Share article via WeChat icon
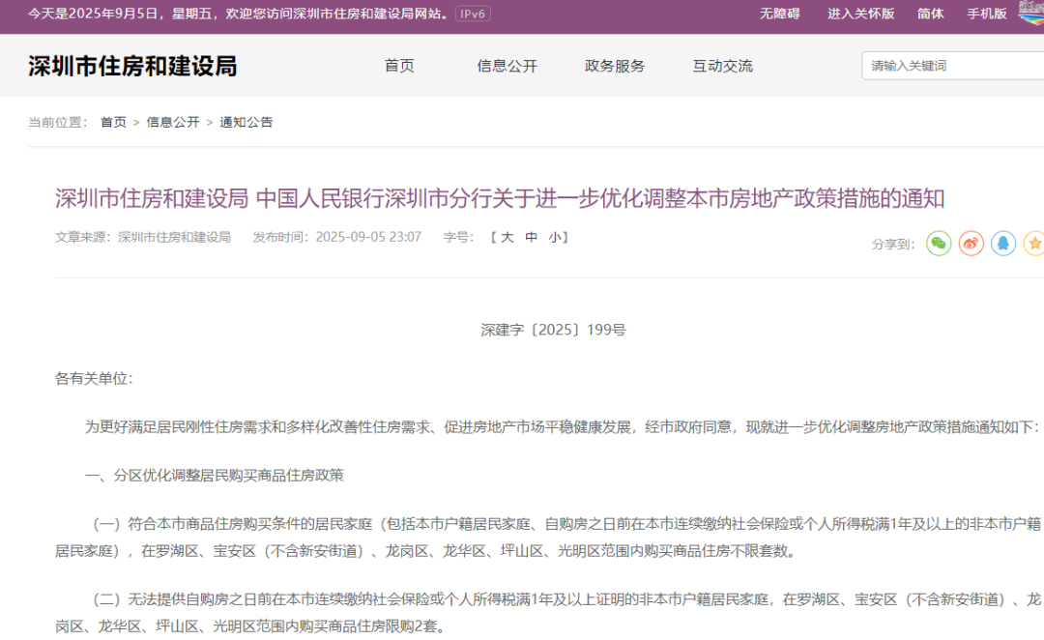Image resolution: width=1044 pixels, height=640 pixels. point(939,244)
